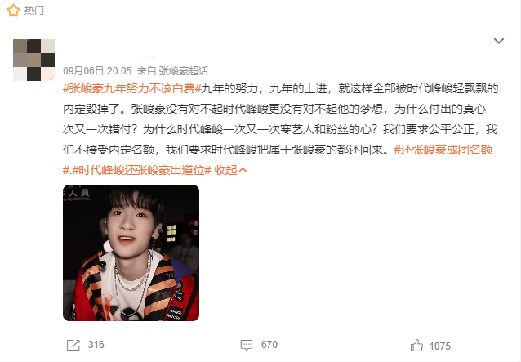Click the orange star hot-topic icon
521x362 pixels.
[x=13, y=11]
